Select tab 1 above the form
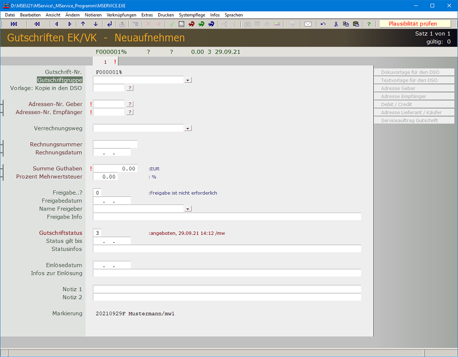Viewport: 458px width, 357px height. point(105,62)
